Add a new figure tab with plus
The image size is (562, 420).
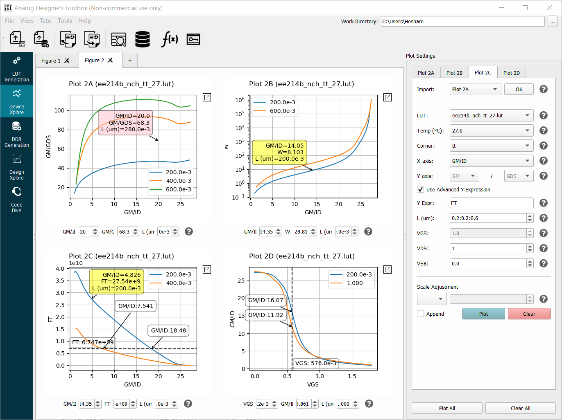130,61
